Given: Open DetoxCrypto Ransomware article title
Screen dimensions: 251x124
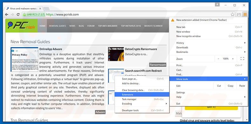Looking at the screenshot, I should pyautogui.click(x=141, y=49).
